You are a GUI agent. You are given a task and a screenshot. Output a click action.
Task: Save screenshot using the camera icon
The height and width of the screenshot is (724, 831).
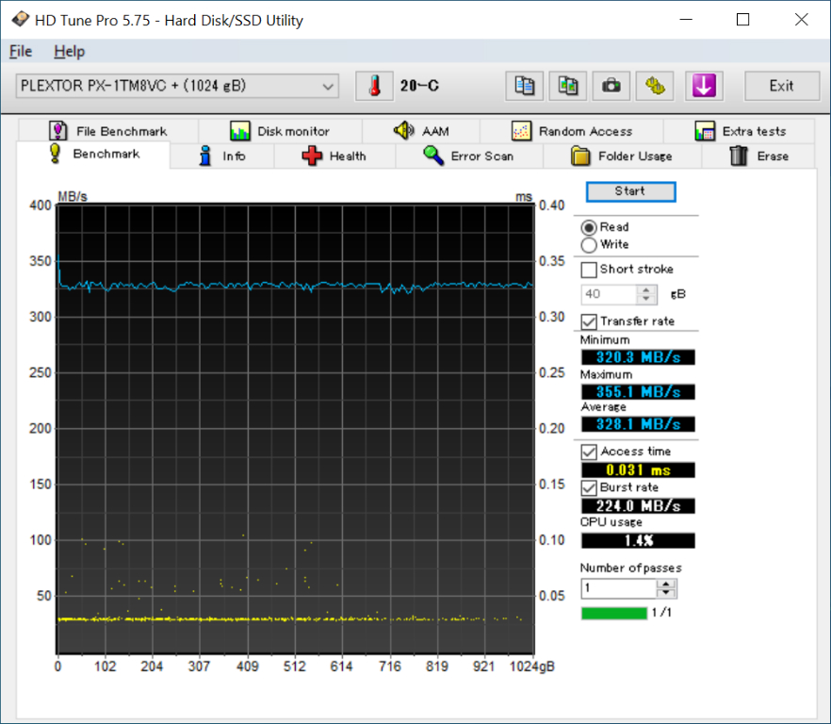(x=611, y=86)
